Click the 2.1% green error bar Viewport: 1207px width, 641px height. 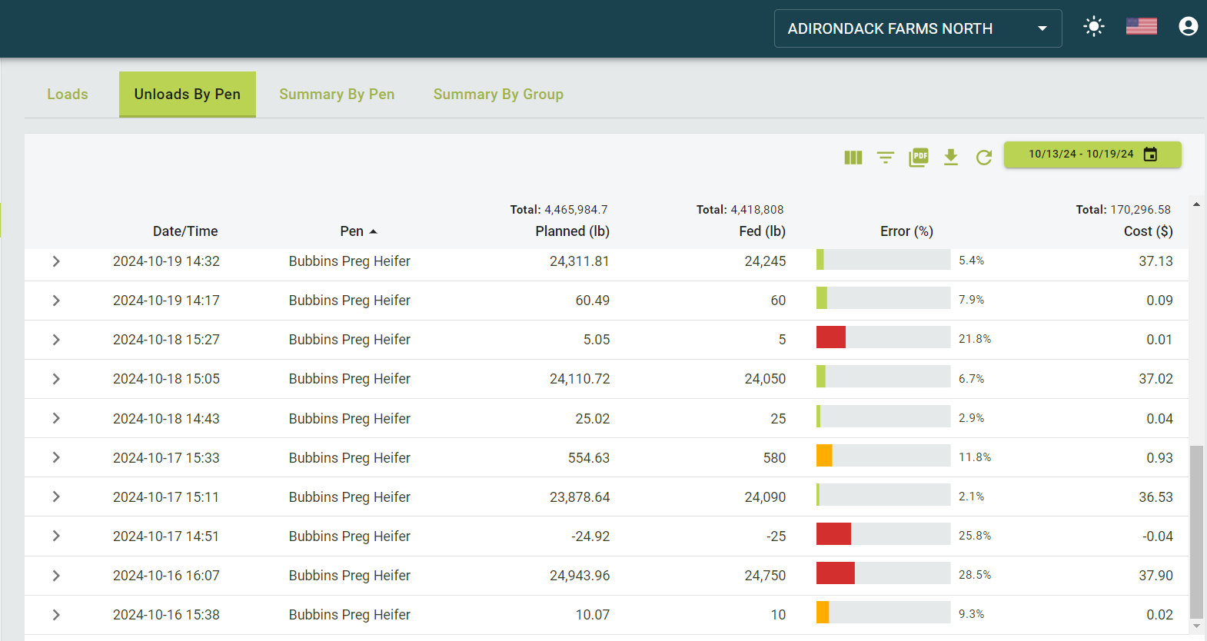818,494
